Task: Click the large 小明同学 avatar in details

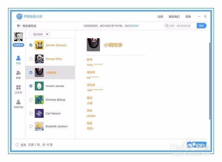Action: coord(93,45)
